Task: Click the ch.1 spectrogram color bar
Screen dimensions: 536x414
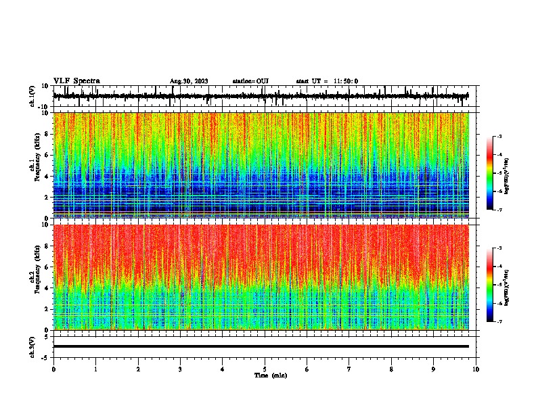Action: [489, 173]
